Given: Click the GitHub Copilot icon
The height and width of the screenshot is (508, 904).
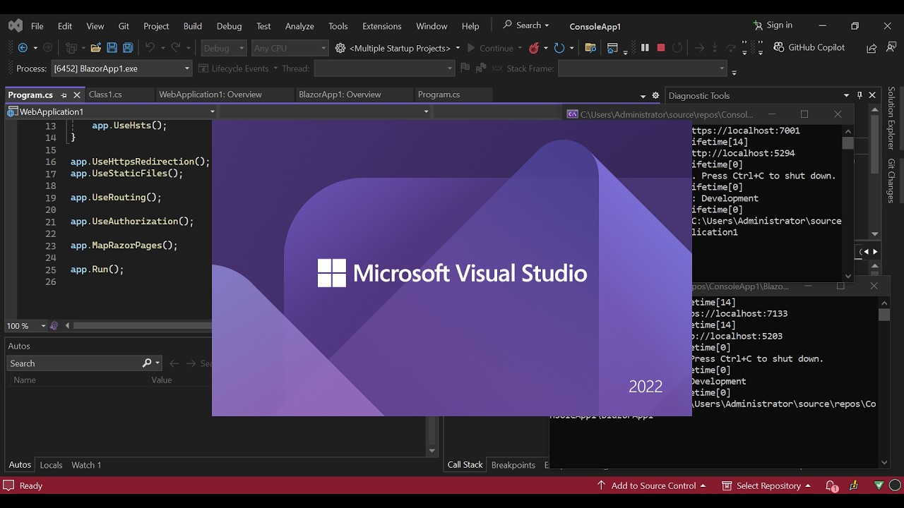Looking at the screenshot, I should click(779, 47).
